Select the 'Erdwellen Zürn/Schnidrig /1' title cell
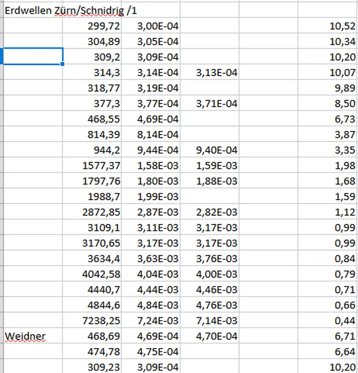Viewport: 358px width, 373px height. (64, 11)
